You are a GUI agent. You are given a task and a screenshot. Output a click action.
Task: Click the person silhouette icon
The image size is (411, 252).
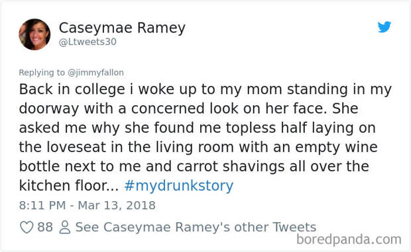tap(65, 227)
